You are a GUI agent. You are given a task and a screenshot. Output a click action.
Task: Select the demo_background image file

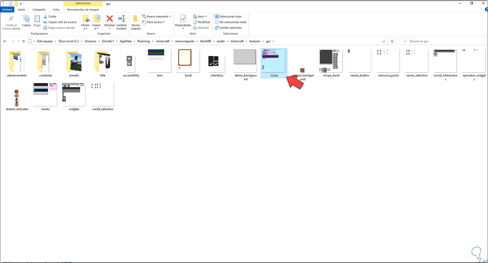point(246,65)
